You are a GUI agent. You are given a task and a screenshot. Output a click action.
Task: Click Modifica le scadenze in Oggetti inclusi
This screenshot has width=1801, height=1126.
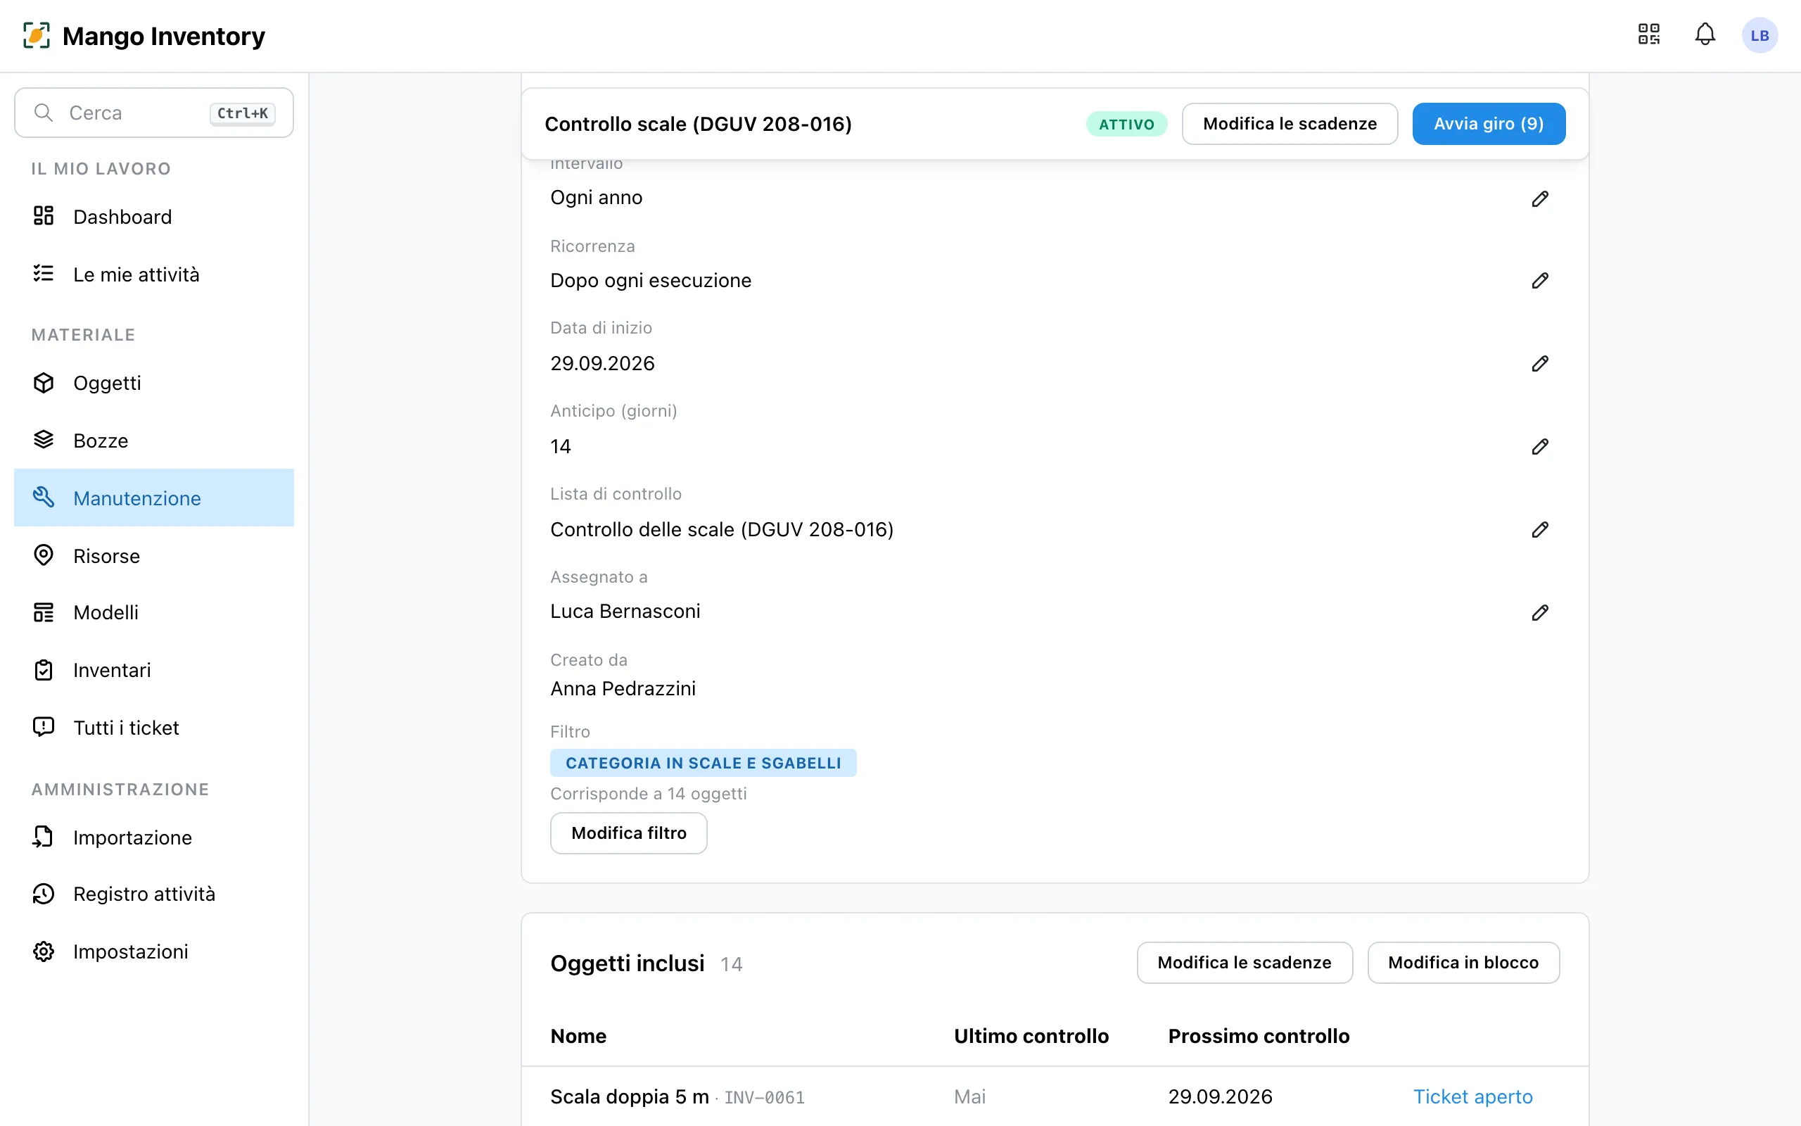1245,962
